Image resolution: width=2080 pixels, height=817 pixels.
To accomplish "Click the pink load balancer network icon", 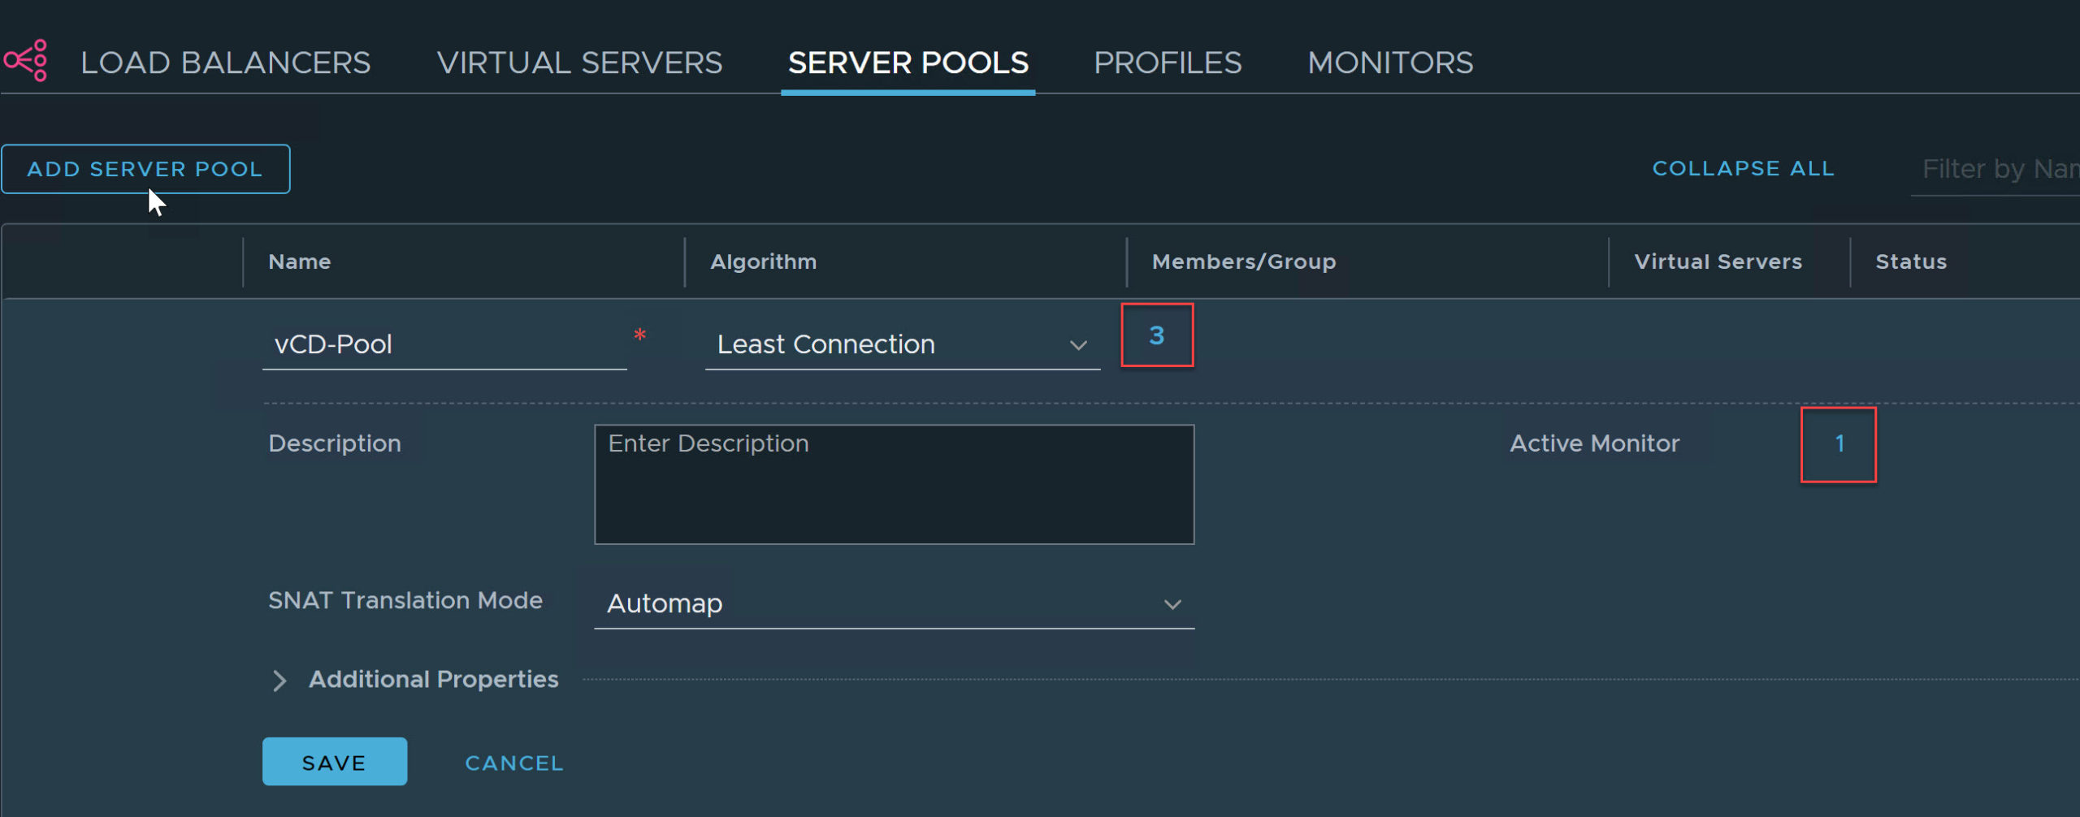I will click(x=26, y=61).
